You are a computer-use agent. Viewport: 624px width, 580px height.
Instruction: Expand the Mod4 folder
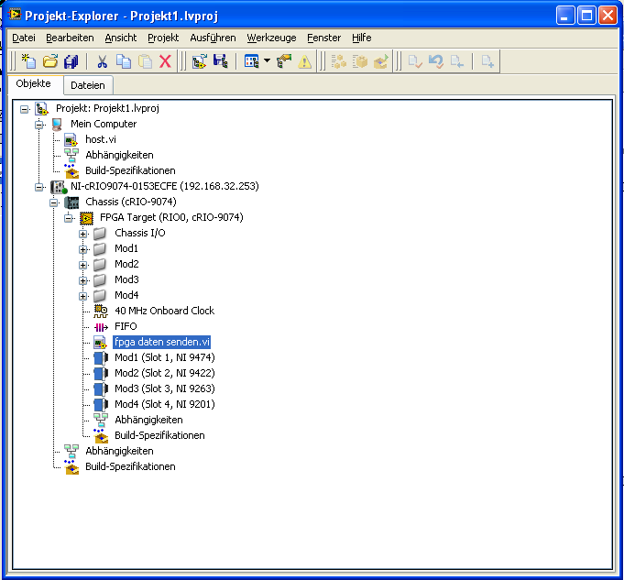pos(82,296)
